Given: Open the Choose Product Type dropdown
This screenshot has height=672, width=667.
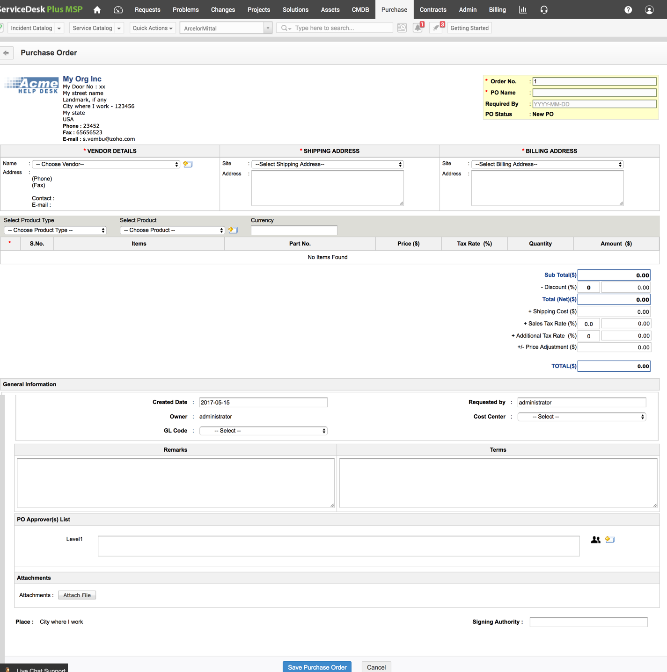Looking at the screenshot, I should (55, 230).
